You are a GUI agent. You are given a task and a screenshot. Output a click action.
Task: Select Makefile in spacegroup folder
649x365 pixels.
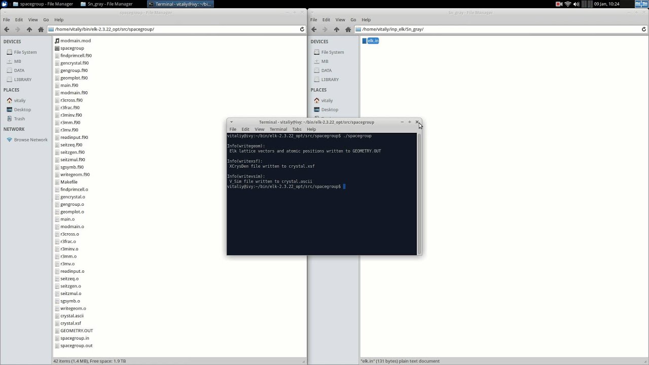coord(66,182)
